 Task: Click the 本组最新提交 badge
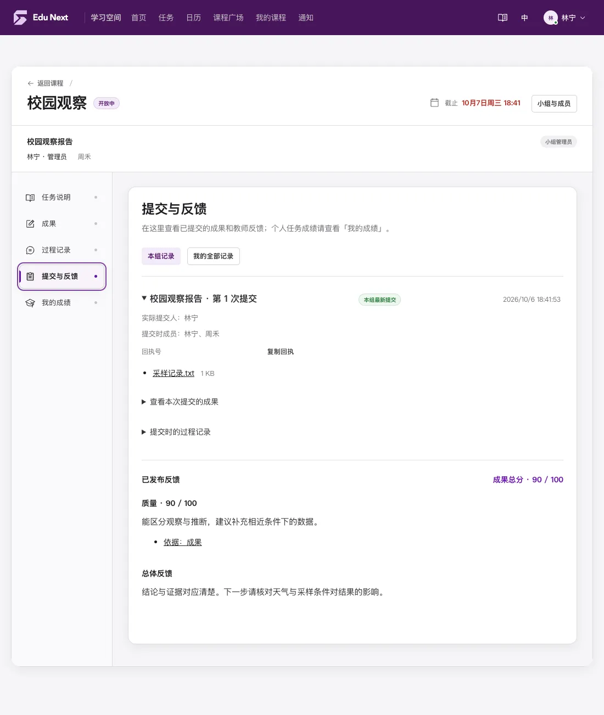[x=380, y=300]
